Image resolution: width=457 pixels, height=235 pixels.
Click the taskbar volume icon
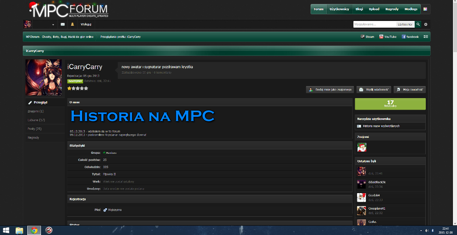click(x=427, y=231)
